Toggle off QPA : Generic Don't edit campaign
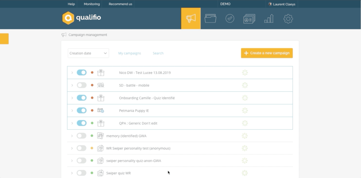 [82, 123]
